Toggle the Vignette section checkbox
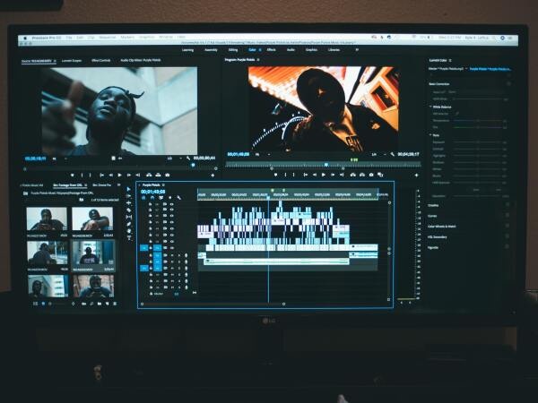This screenshot has height=403, width=538. point(508,246)
